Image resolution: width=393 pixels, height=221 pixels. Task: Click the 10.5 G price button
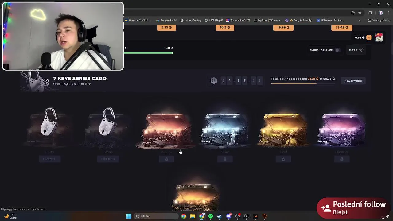225,27
